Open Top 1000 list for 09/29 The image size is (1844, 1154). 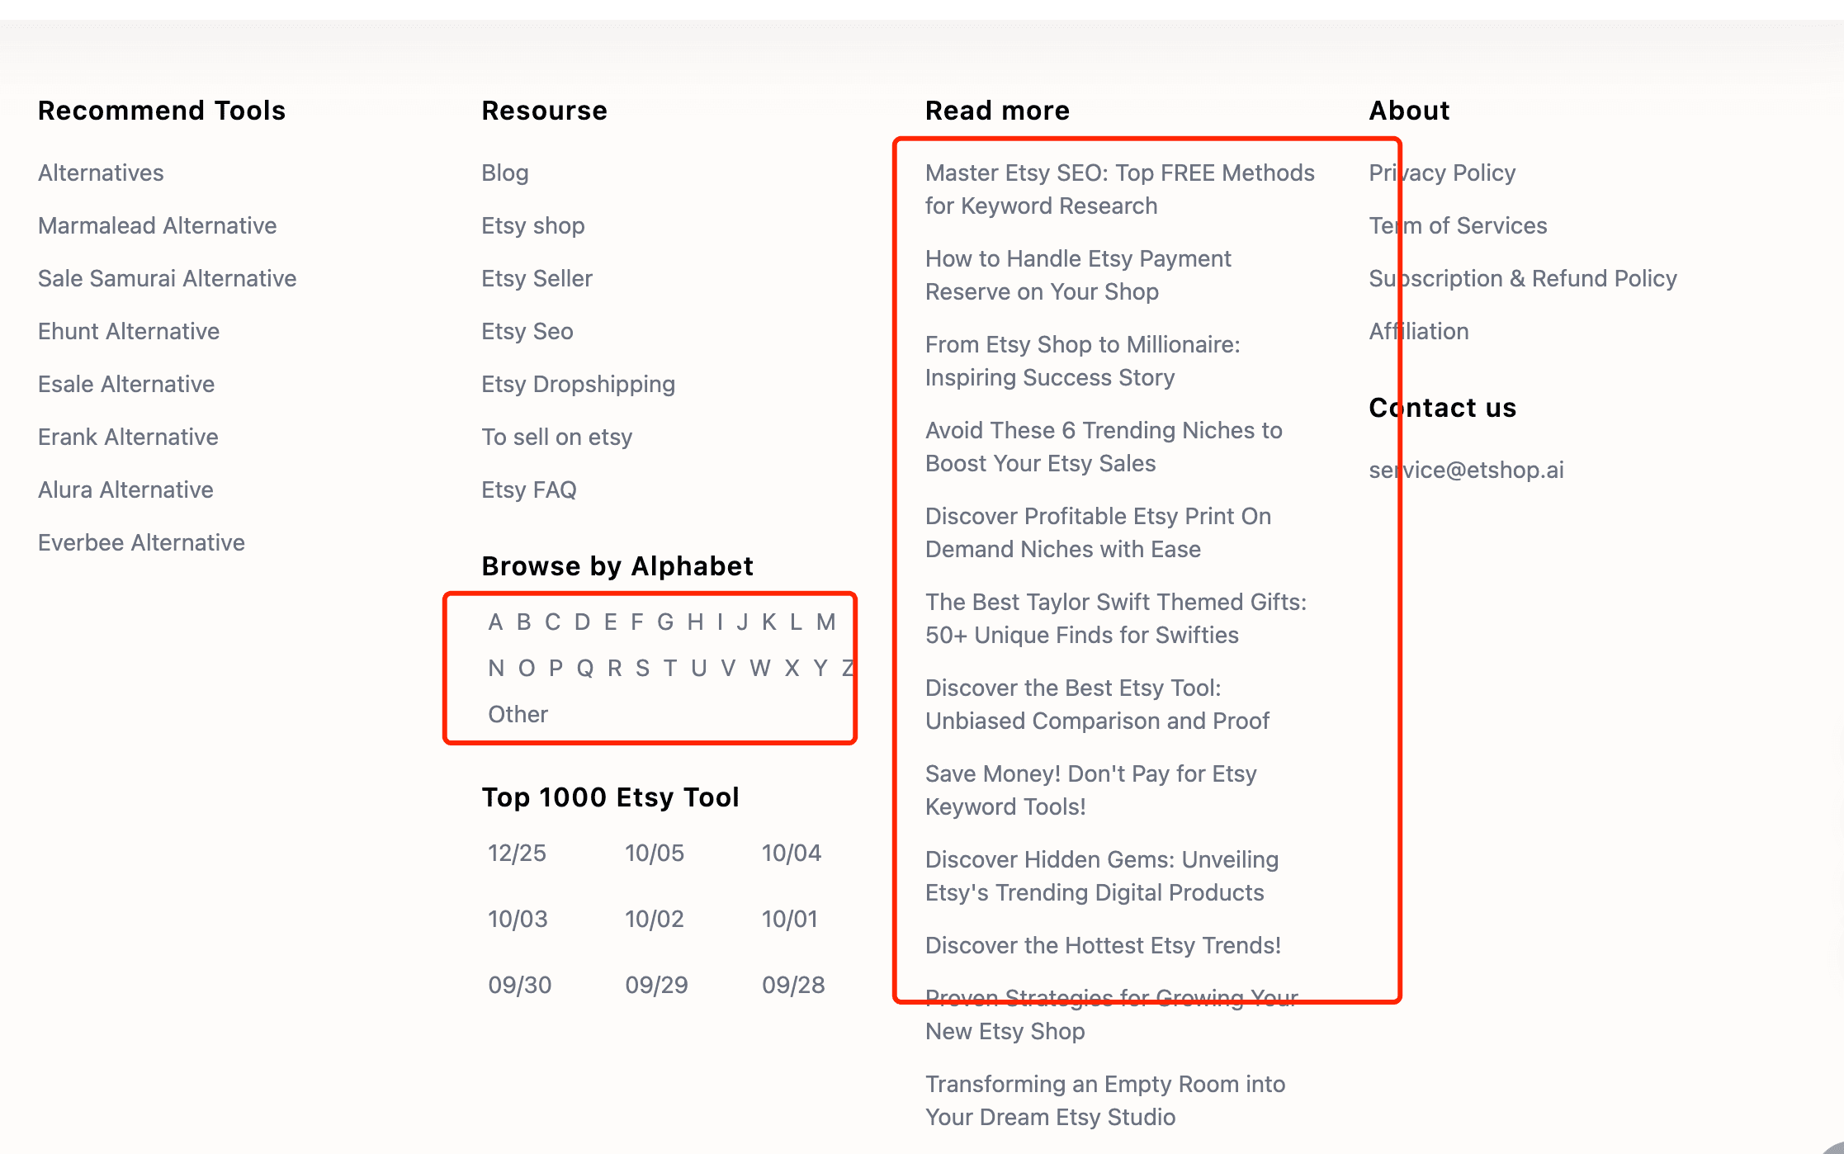(657, 985)
